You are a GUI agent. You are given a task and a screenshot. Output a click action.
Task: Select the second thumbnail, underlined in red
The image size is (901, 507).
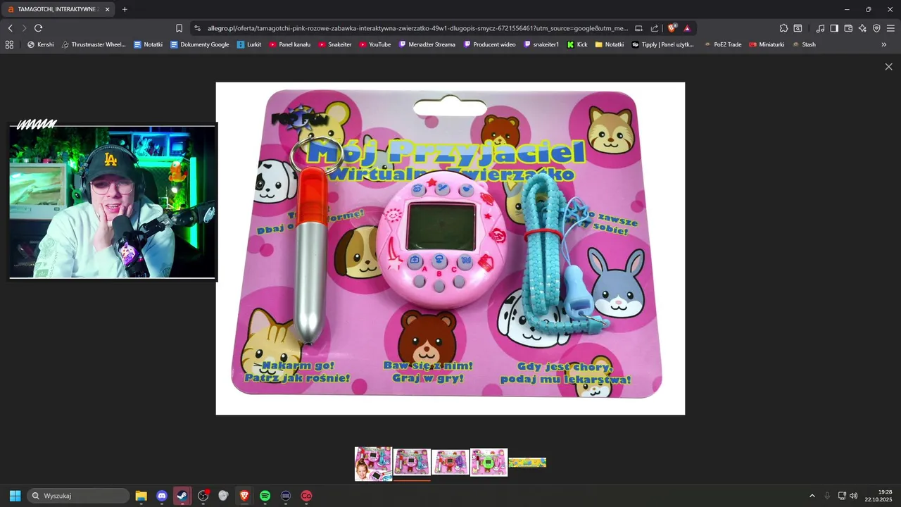point(411,463)
